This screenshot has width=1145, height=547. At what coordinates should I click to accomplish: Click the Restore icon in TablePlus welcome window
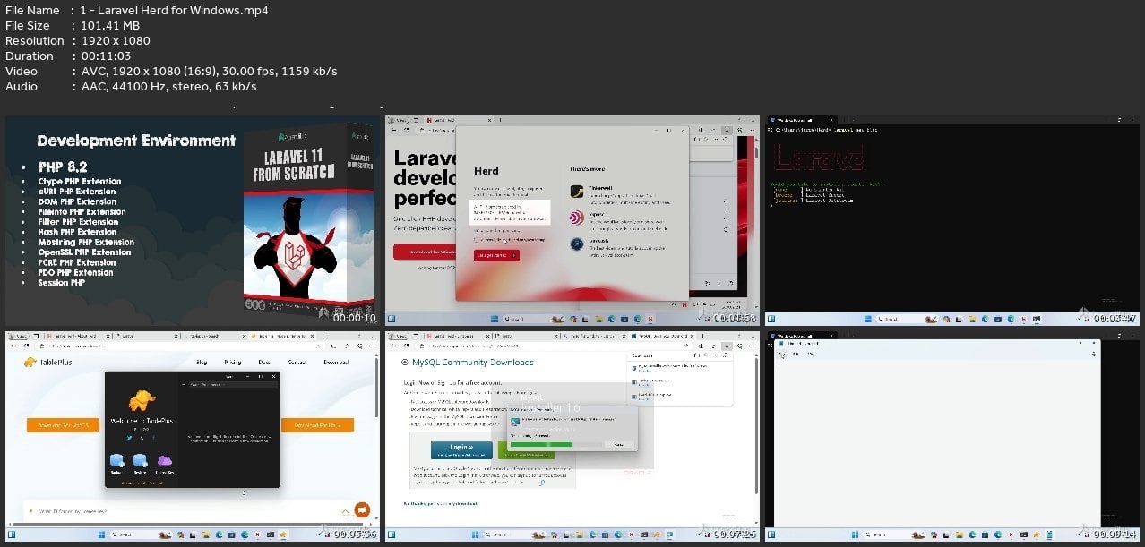140,460
